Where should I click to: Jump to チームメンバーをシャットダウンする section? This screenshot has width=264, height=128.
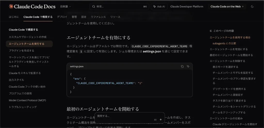coord(234,107)
